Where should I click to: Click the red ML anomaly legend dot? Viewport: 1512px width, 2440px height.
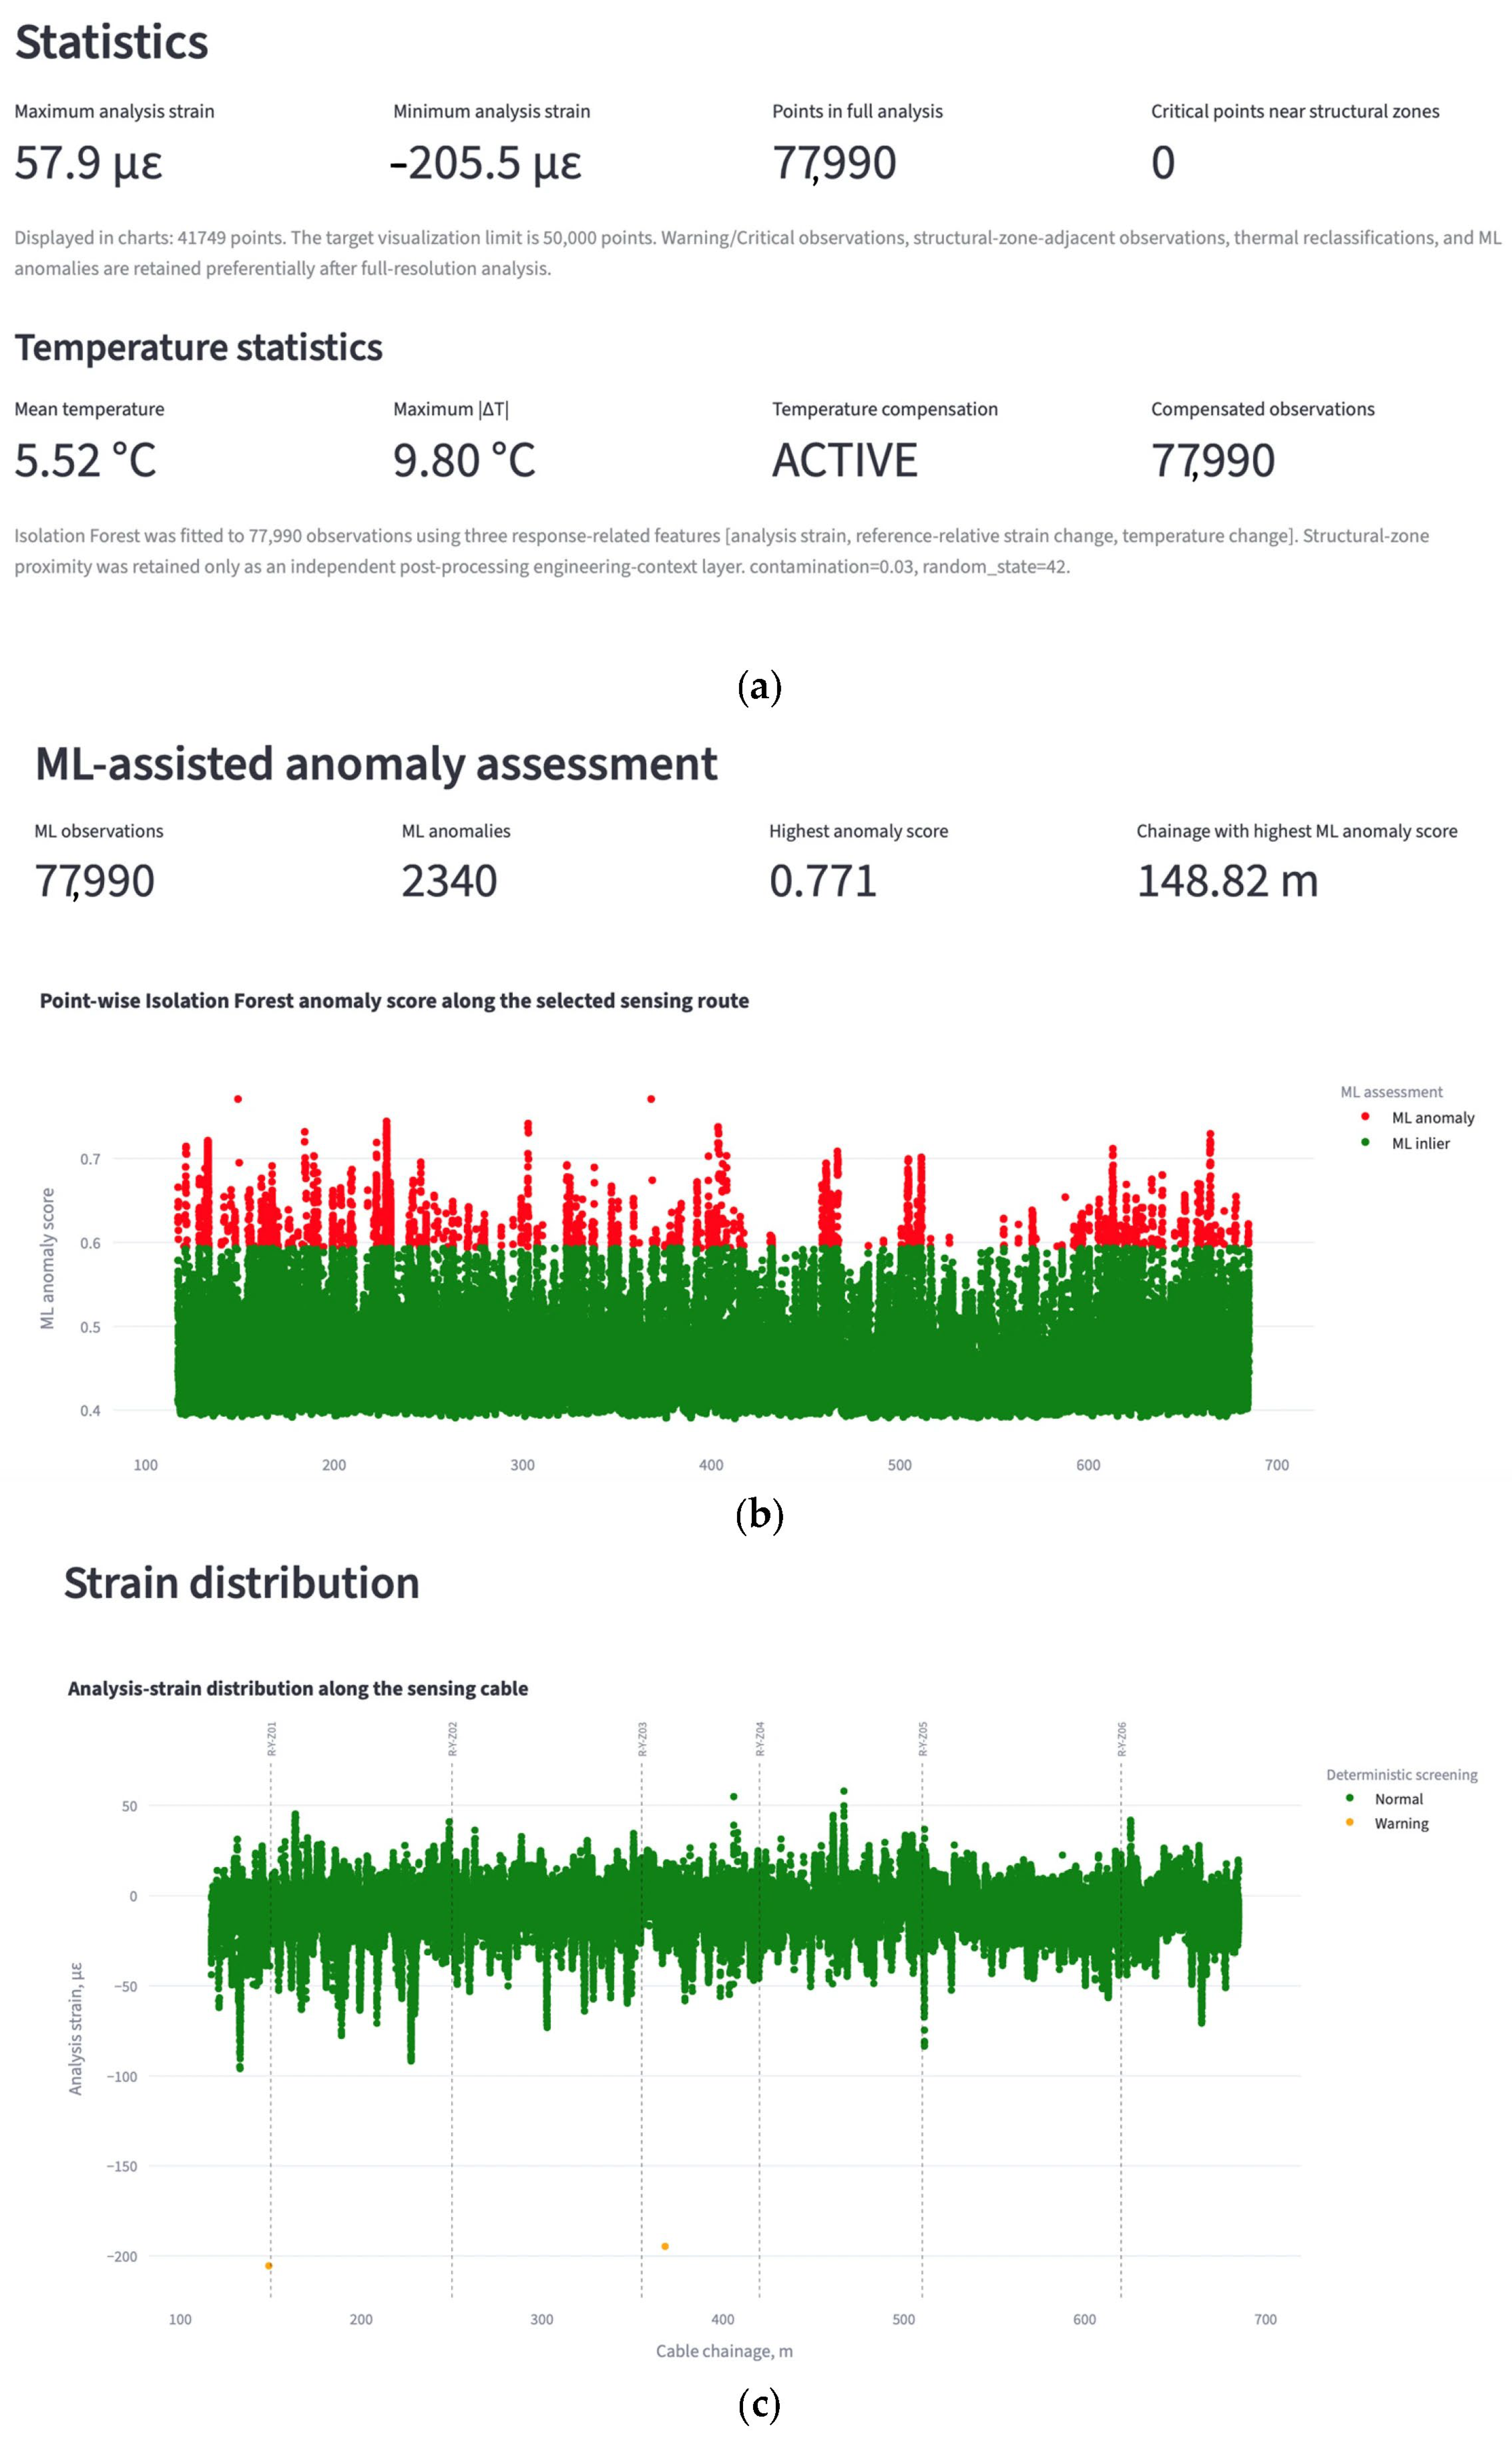pyautogui.click(x=1365, y=1116)
